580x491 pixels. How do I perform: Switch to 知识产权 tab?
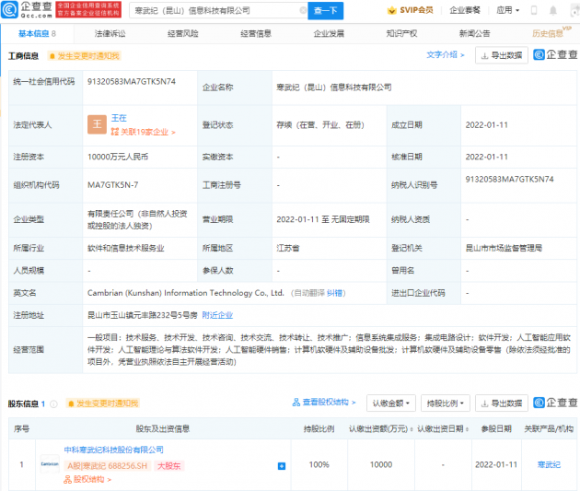click(401, 34)
